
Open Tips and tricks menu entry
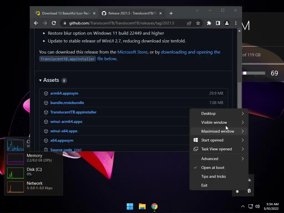[219, 177]
